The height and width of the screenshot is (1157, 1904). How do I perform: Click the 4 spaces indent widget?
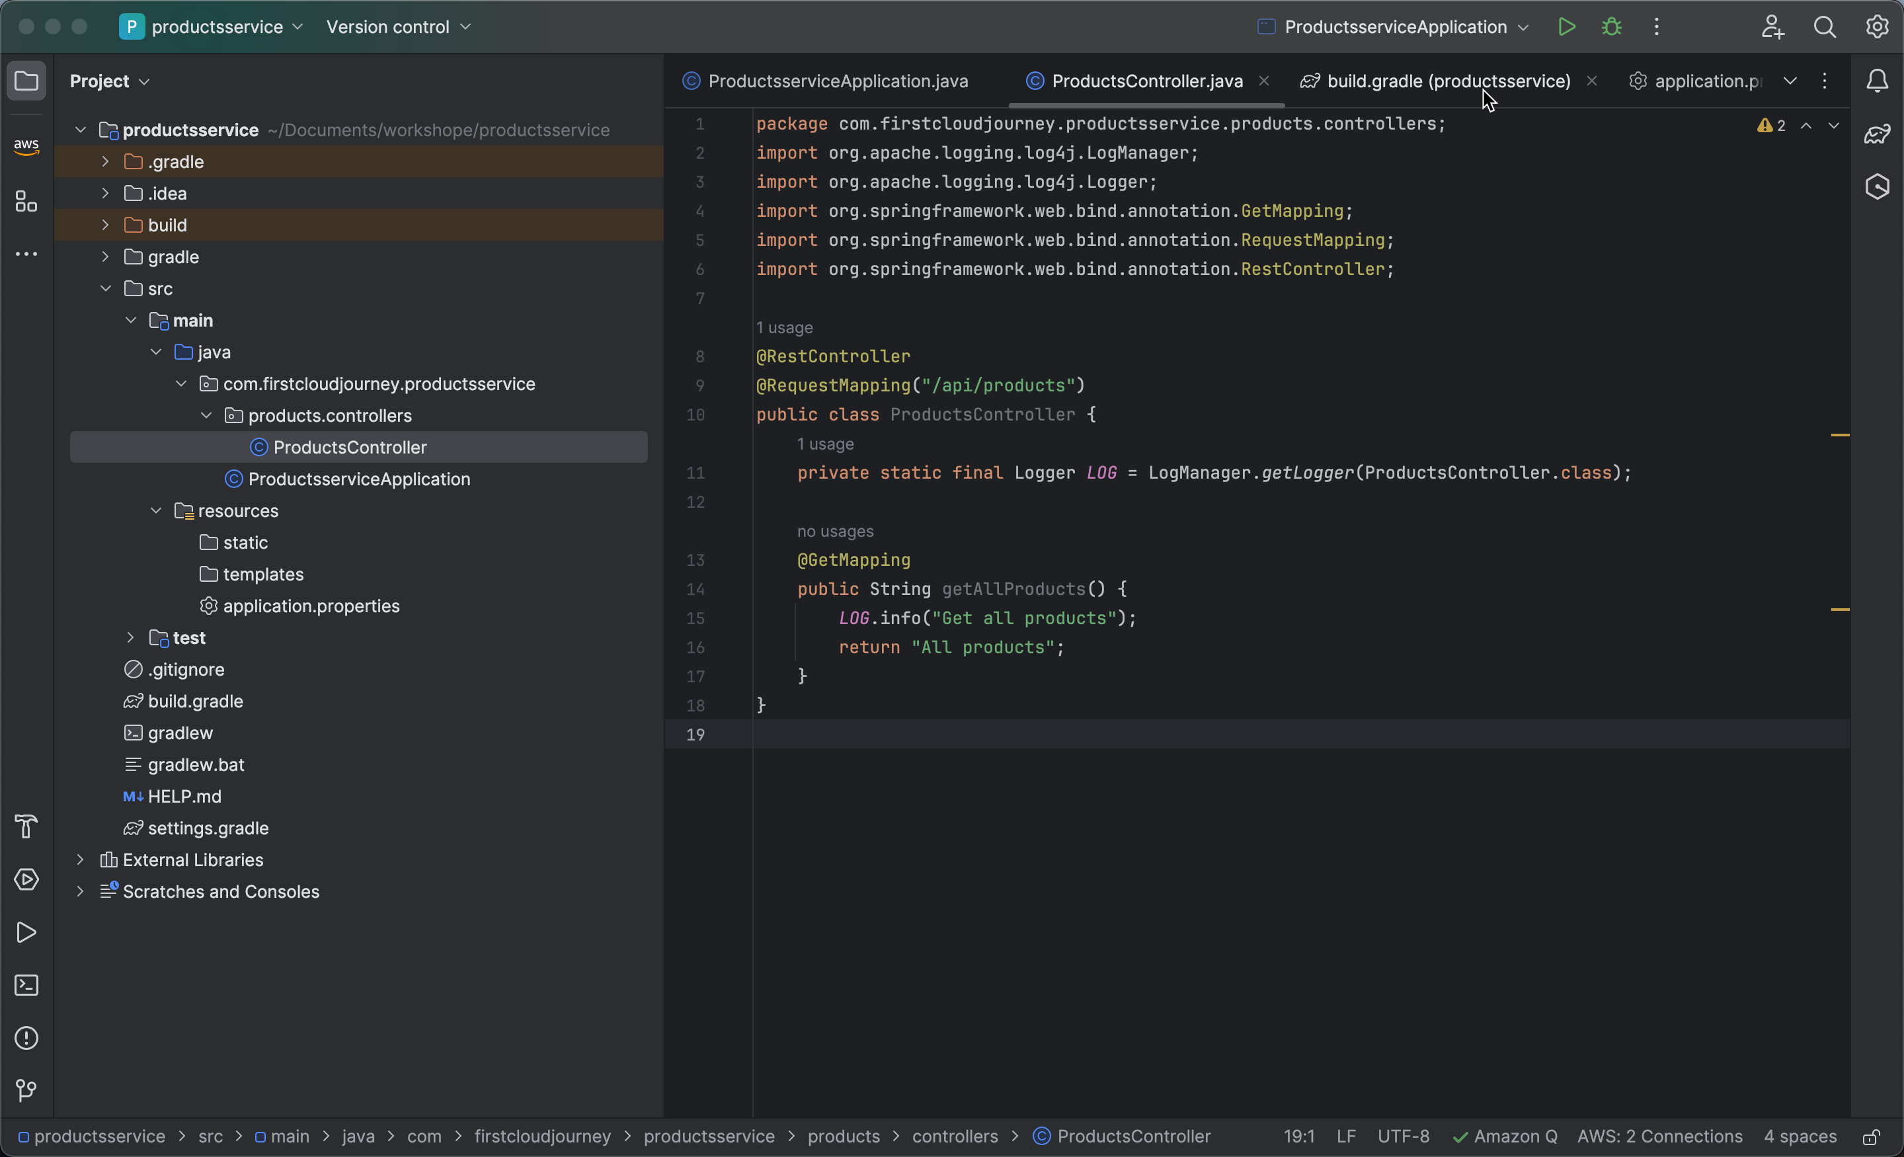1800,1137
